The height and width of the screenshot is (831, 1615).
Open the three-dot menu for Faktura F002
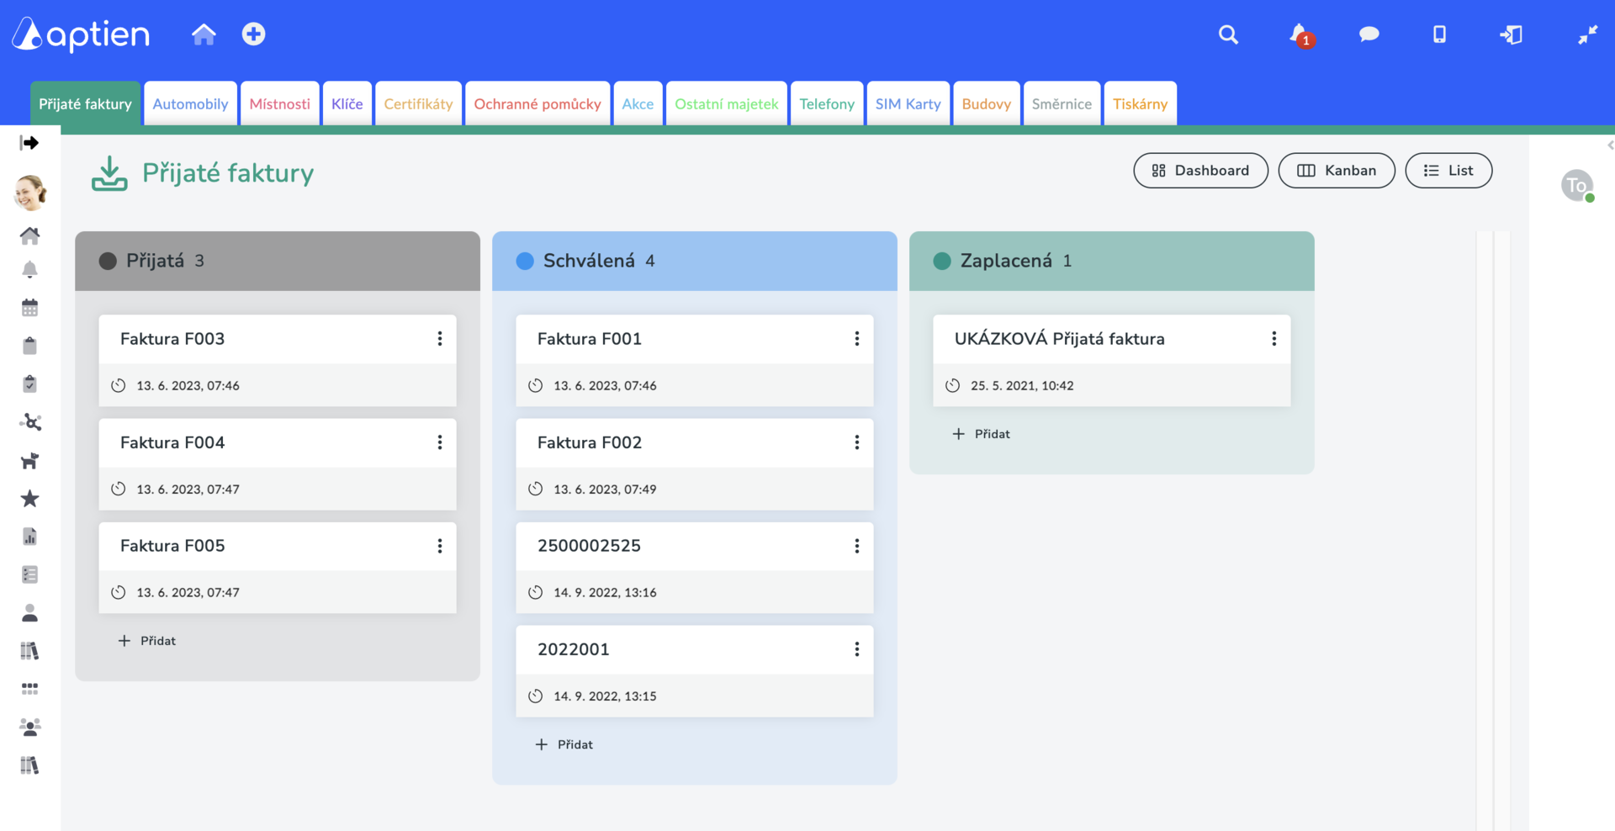point(856,442)
